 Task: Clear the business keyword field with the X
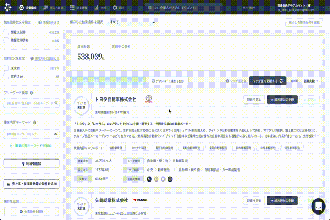56,134
